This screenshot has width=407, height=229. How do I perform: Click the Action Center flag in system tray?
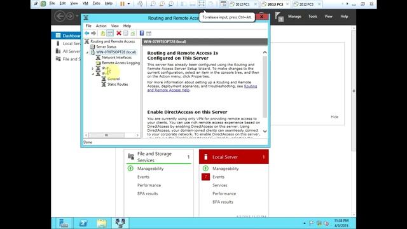pos(312,223)
